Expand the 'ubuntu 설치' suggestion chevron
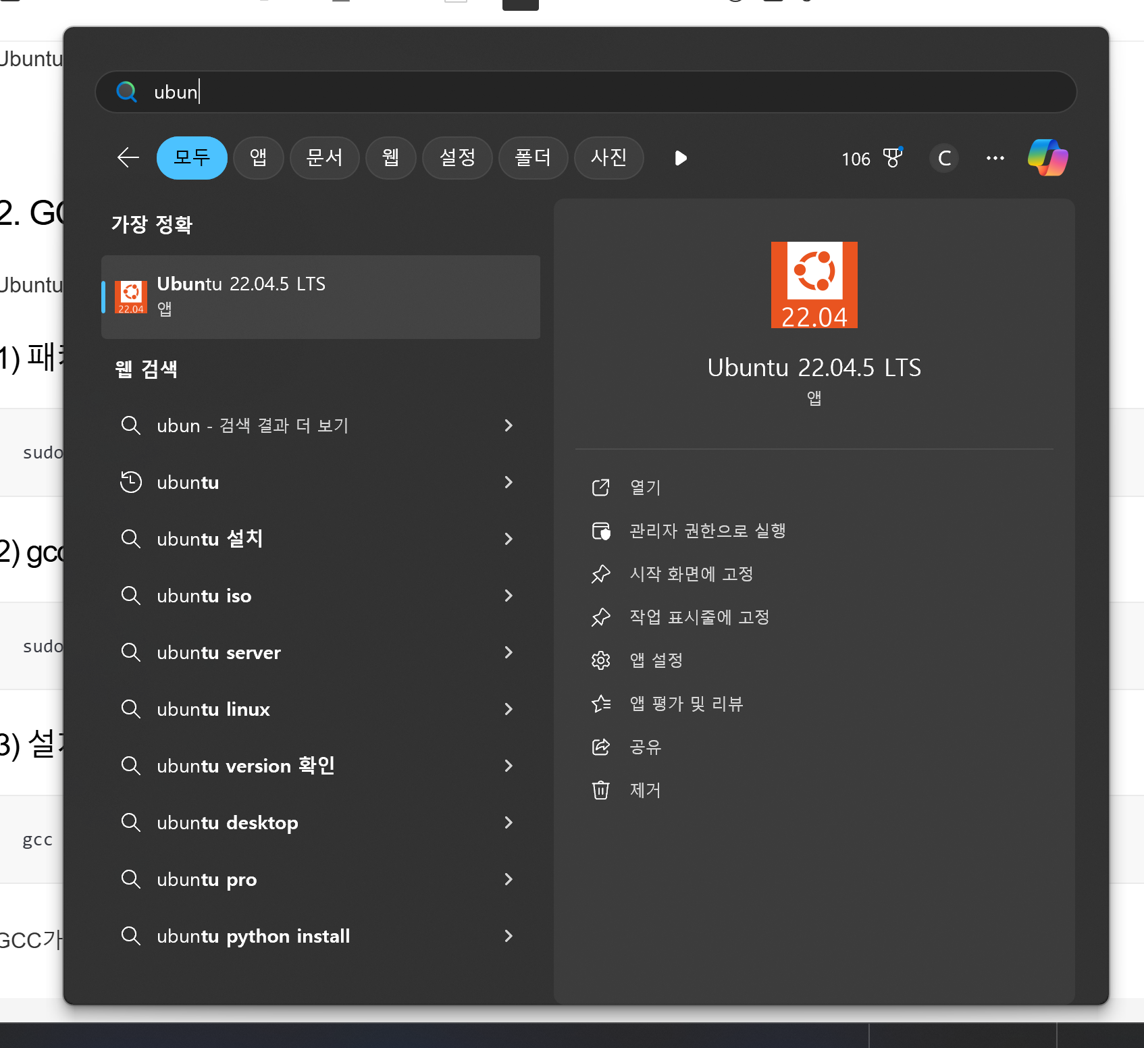Viewport: 1144px width, 1048px height. click(x=509, y=539)
